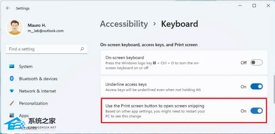Maximize the Settings window
275x134 pixels.
[x=254, y=6]
